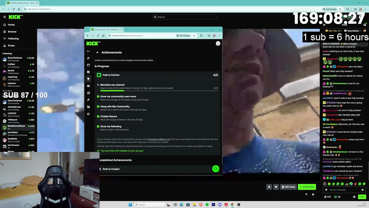The width and height of the screenshot is (369, 208).
Task: Share the stream
Action: click(306, 194)
